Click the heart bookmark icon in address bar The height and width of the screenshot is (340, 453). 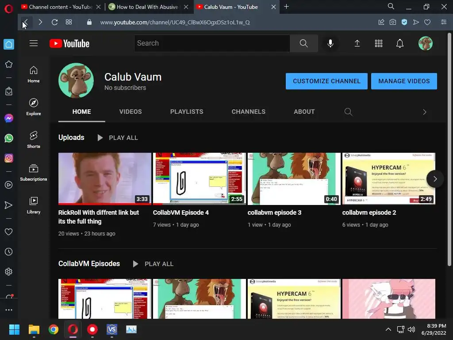tap(427, 22)
